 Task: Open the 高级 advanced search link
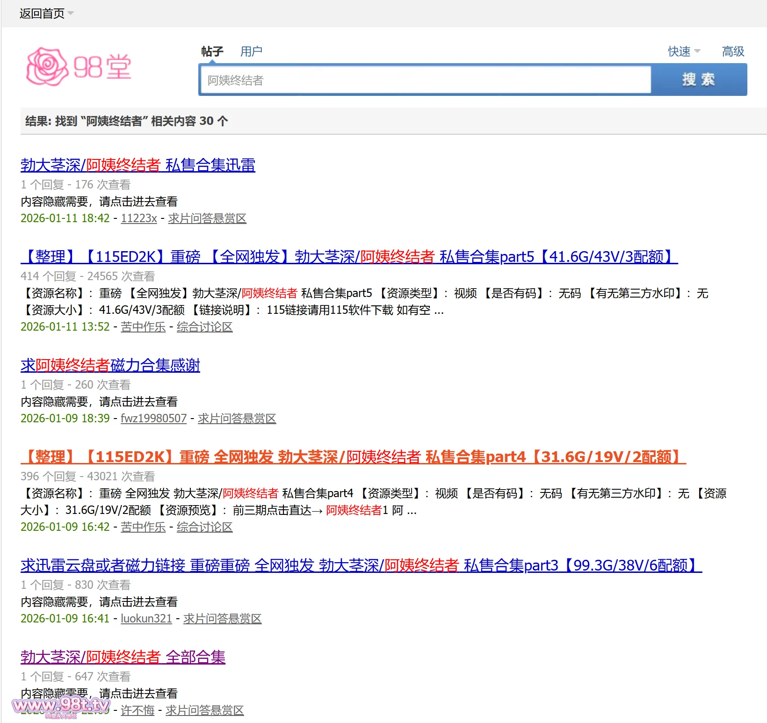point(733,51)
